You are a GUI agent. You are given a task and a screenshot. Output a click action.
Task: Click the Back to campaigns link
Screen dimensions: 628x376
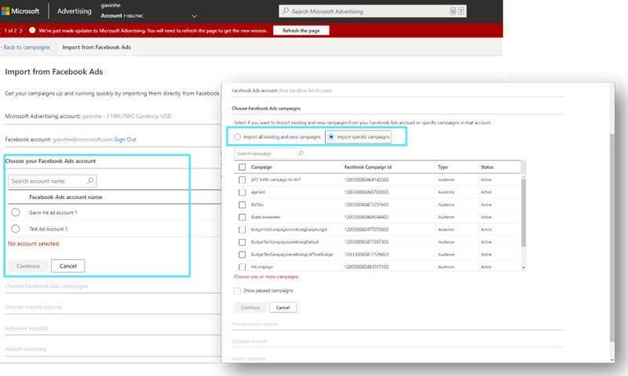coord(27,47)
